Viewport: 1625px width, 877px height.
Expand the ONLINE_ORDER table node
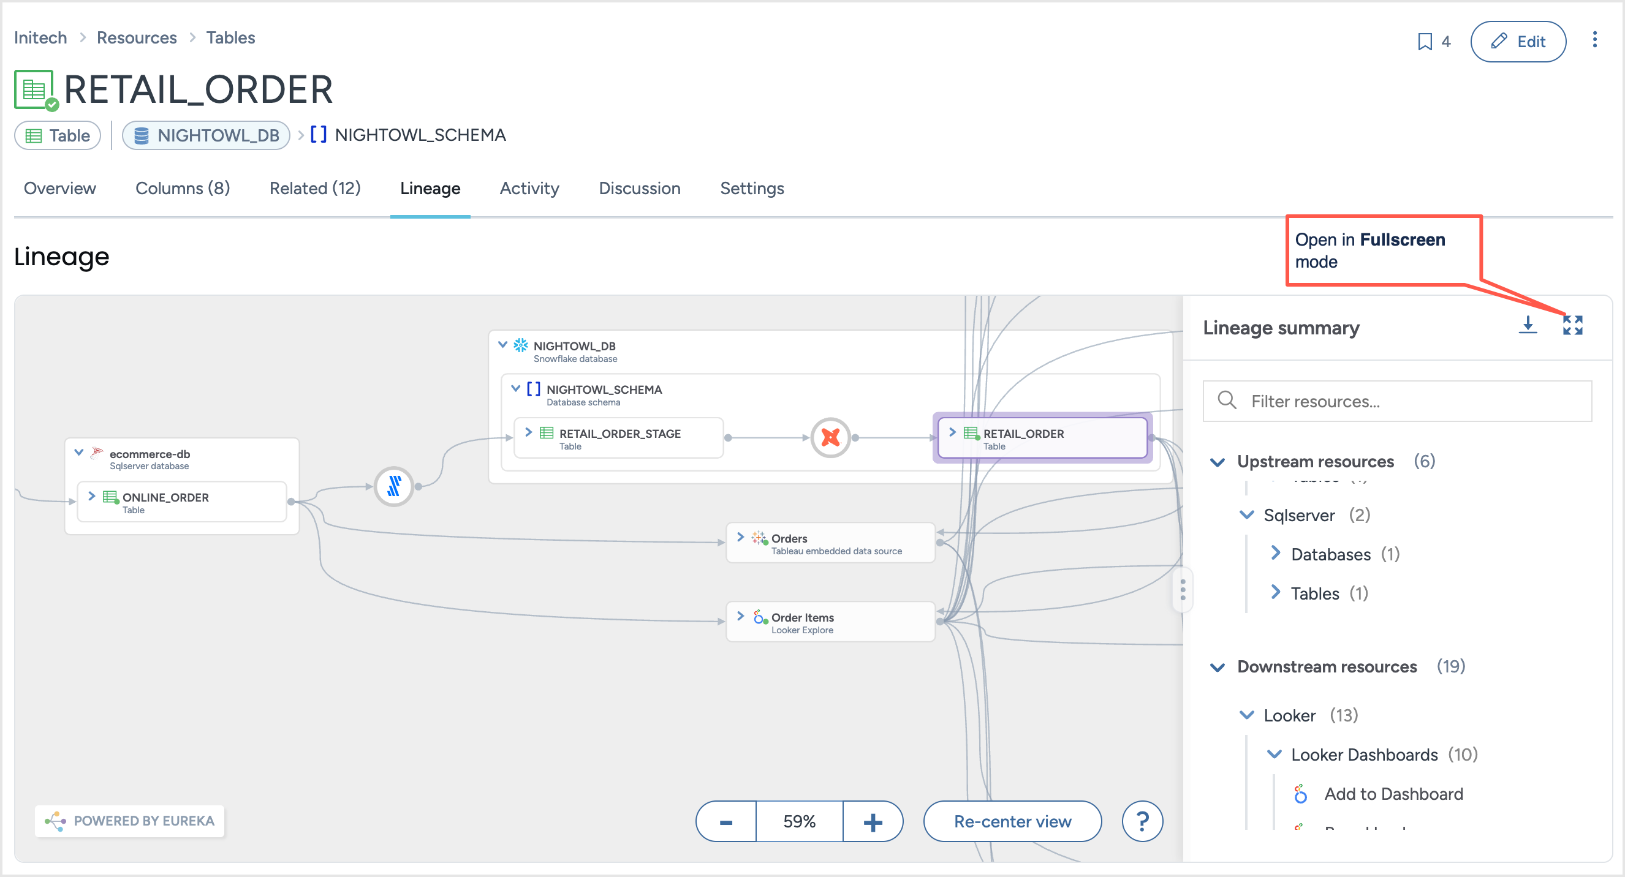point(91,495)
